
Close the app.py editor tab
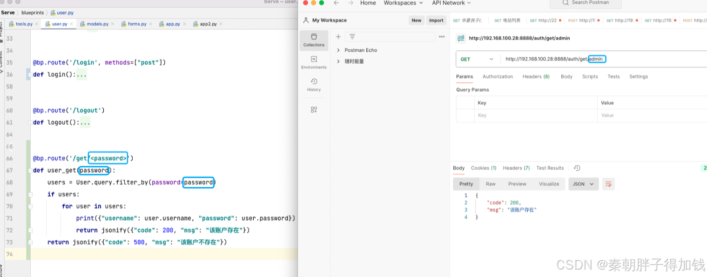pos(184,24)
